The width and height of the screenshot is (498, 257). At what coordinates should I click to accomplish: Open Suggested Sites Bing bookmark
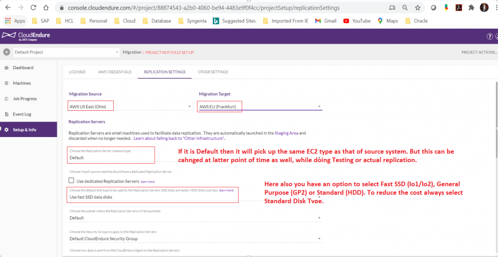(x=234, y=21)
